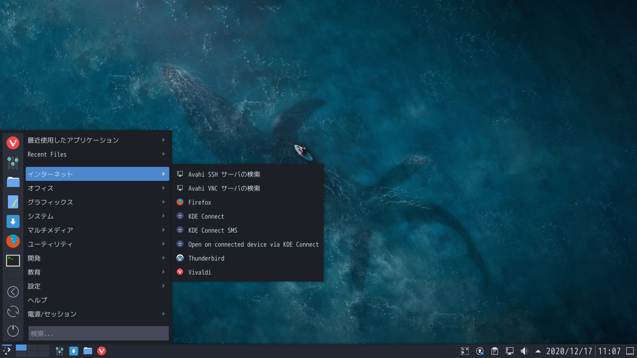Image resolution: width=637 pixels, height=358 pixels.
Task: Click the taskbar clock showing 11:07
Action: pos(609,351)
